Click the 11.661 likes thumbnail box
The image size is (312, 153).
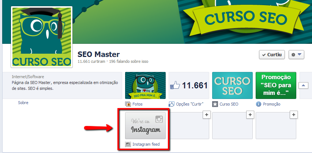coord(189,85)
